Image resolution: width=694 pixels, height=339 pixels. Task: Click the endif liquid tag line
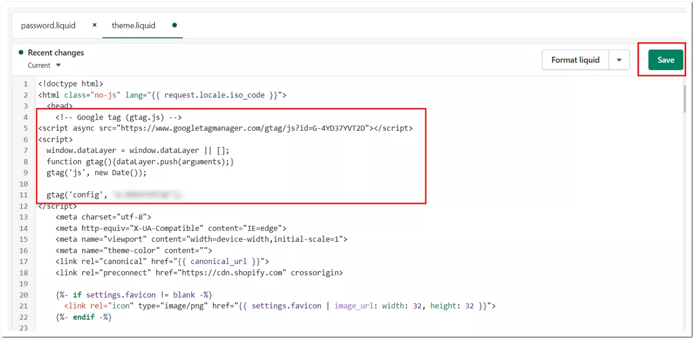tap(84, 317)
